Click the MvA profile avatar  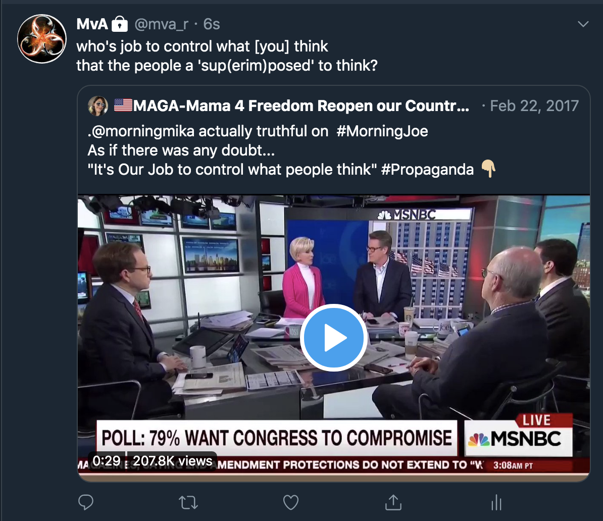42,39
